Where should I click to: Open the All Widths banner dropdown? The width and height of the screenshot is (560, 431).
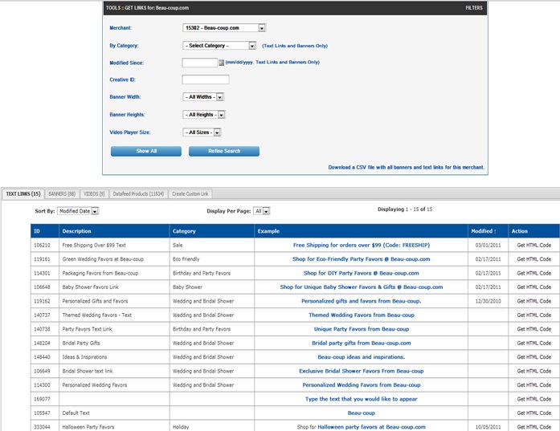(202, 97)
